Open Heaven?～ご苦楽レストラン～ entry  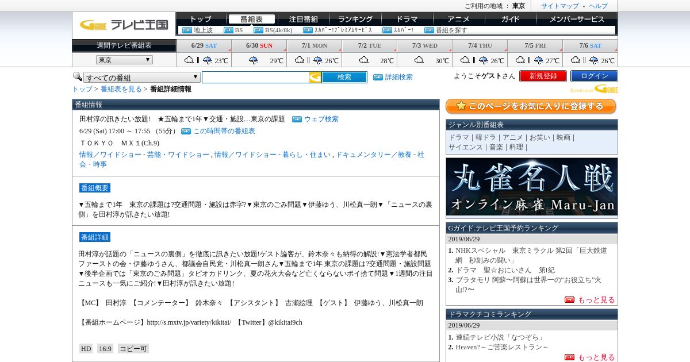pyautogui.click(x=502, y=347)
